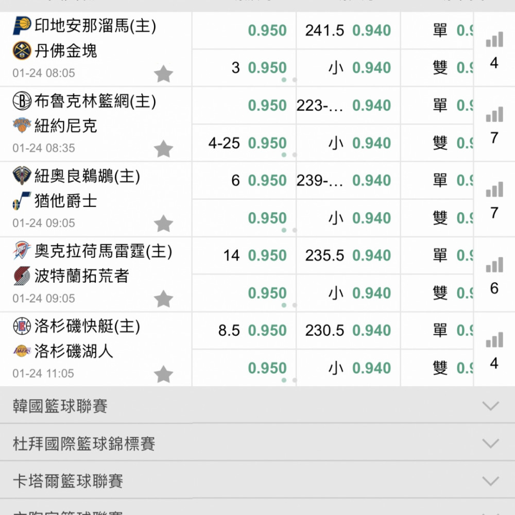Click the Indiana Pacers team logo
The image size is (515, 515).
(22, 26)
